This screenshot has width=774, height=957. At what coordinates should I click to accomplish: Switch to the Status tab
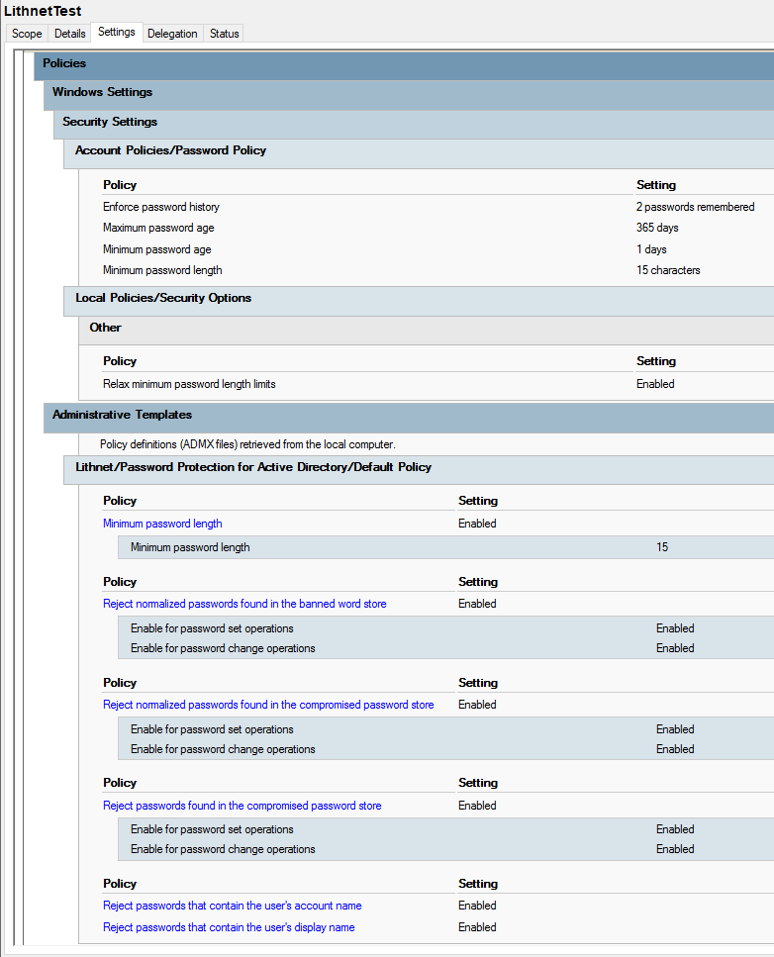224,34
